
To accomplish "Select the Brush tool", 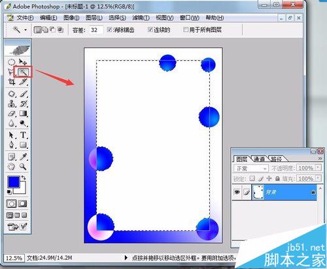I will point(23,94).
